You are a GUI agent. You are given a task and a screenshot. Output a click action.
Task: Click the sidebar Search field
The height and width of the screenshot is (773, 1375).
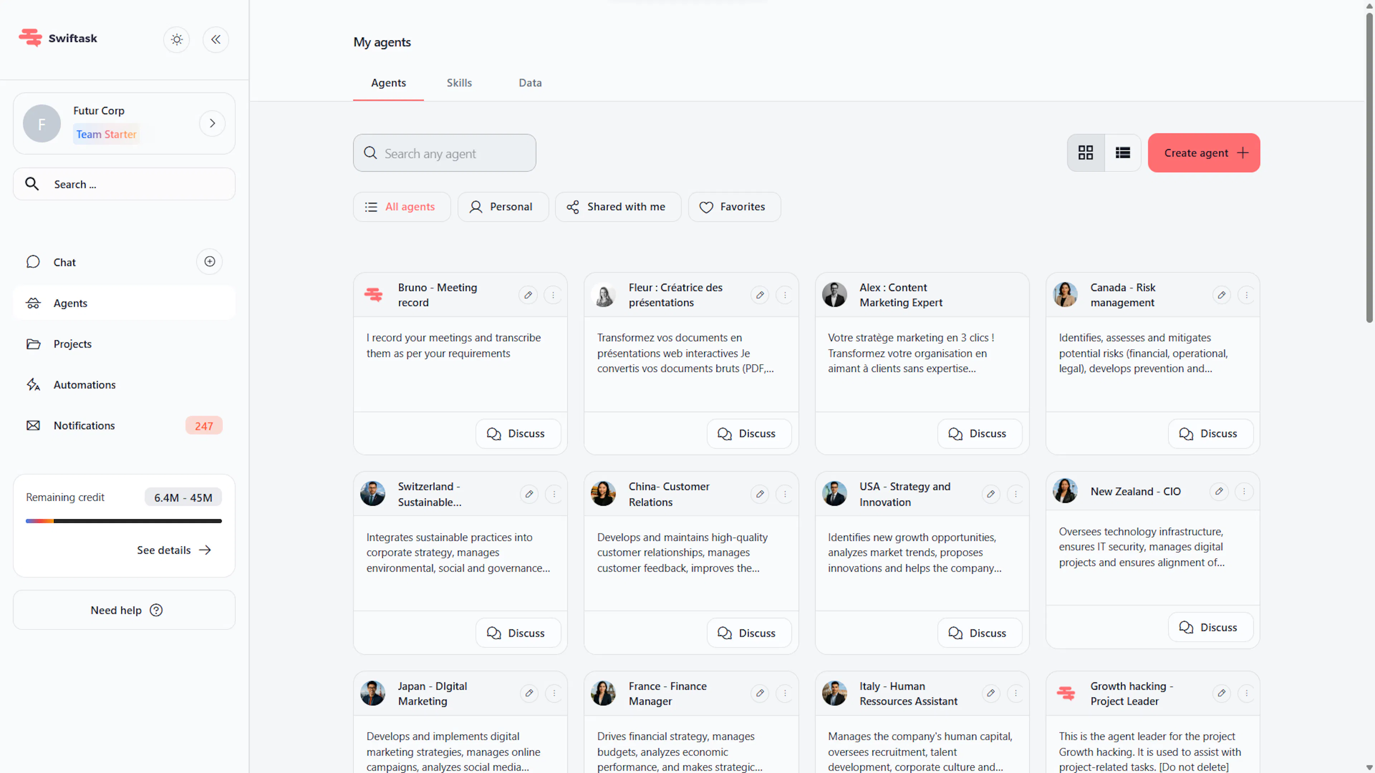click(124, 184)
